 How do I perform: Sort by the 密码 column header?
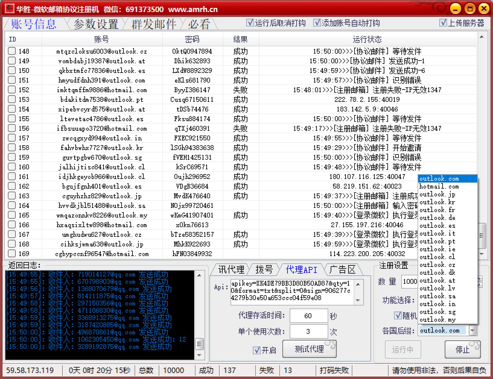192,39
